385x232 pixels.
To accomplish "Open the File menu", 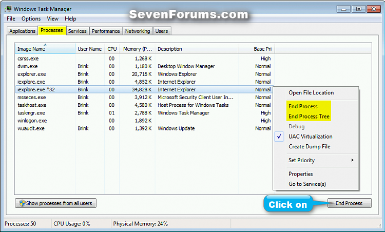I will coord(11,18).
